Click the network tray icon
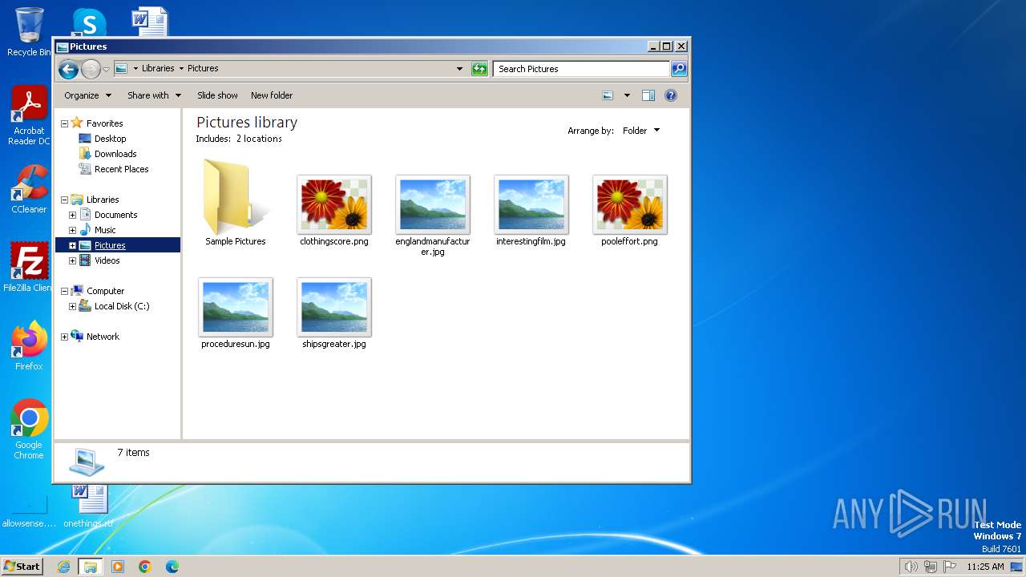Viewport: 1026px width, 577px height. tap(931, 567)
